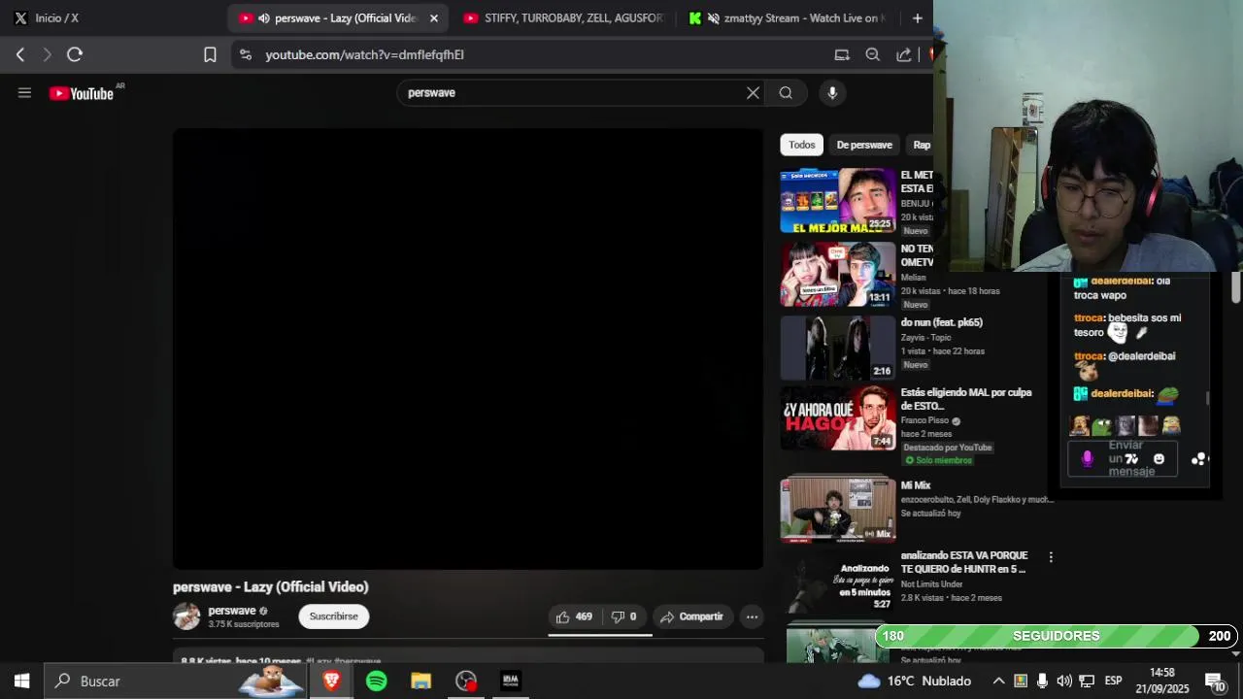The height and width of the screenshot is (699, 1243).
Task: Open the ¿Y AHORA QUÉ HAGO? thumbnail
Action: [838, 418]
